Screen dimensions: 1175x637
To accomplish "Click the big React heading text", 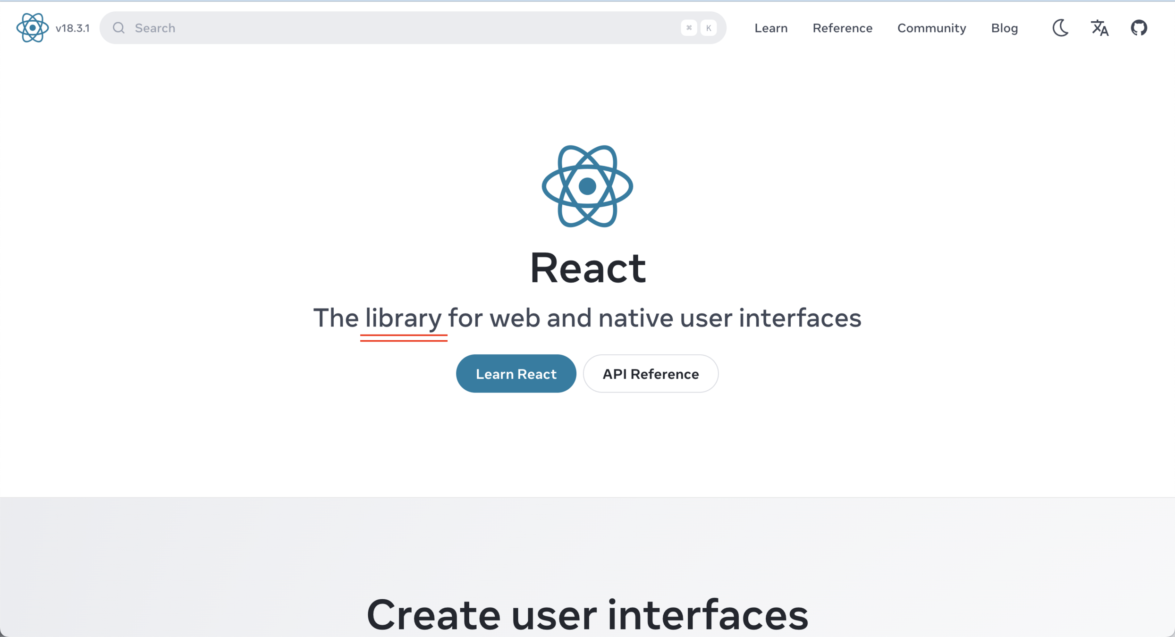I will [587, 268].
